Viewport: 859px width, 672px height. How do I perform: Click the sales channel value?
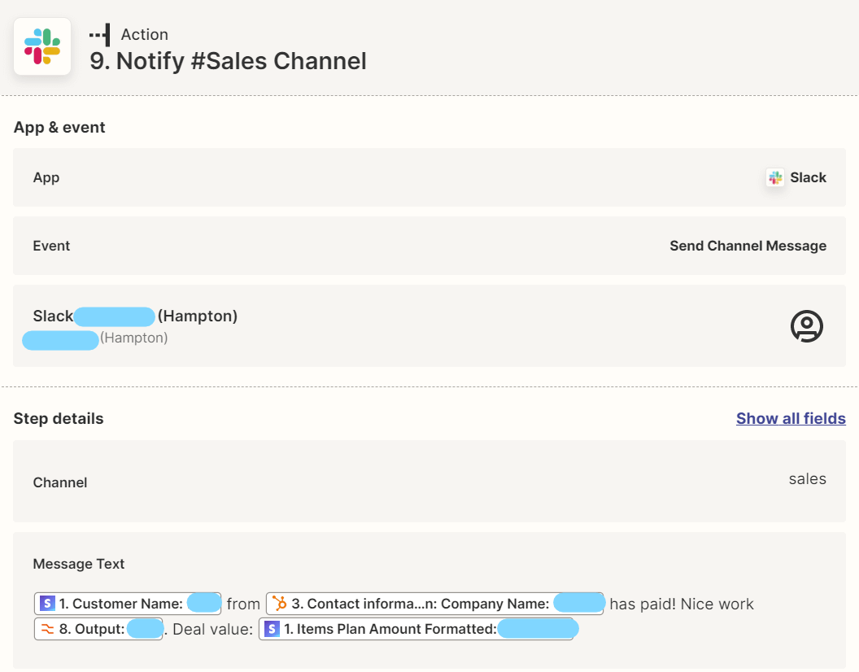(x=807, y=479)
